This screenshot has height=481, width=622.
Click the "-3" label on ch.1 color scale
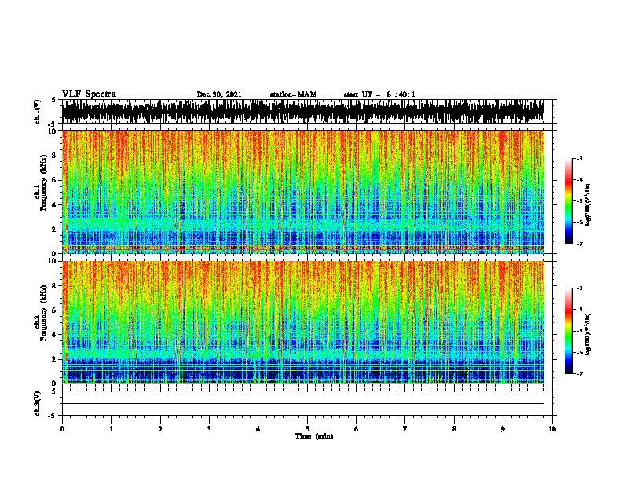[x=579, y=159]
